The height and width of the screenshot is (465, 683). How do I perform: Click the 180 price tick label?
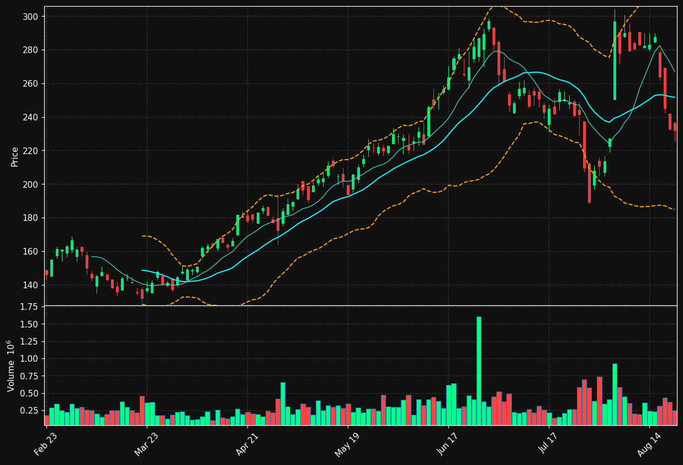click(31, 218)
